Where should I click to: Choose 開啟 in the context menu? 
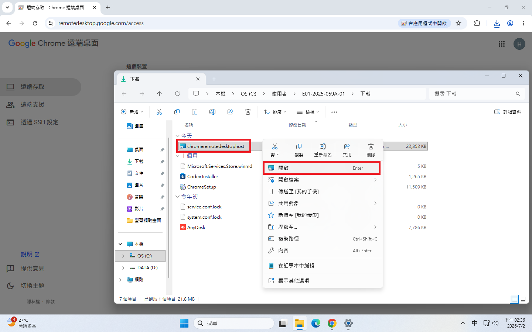pos(323,168)
